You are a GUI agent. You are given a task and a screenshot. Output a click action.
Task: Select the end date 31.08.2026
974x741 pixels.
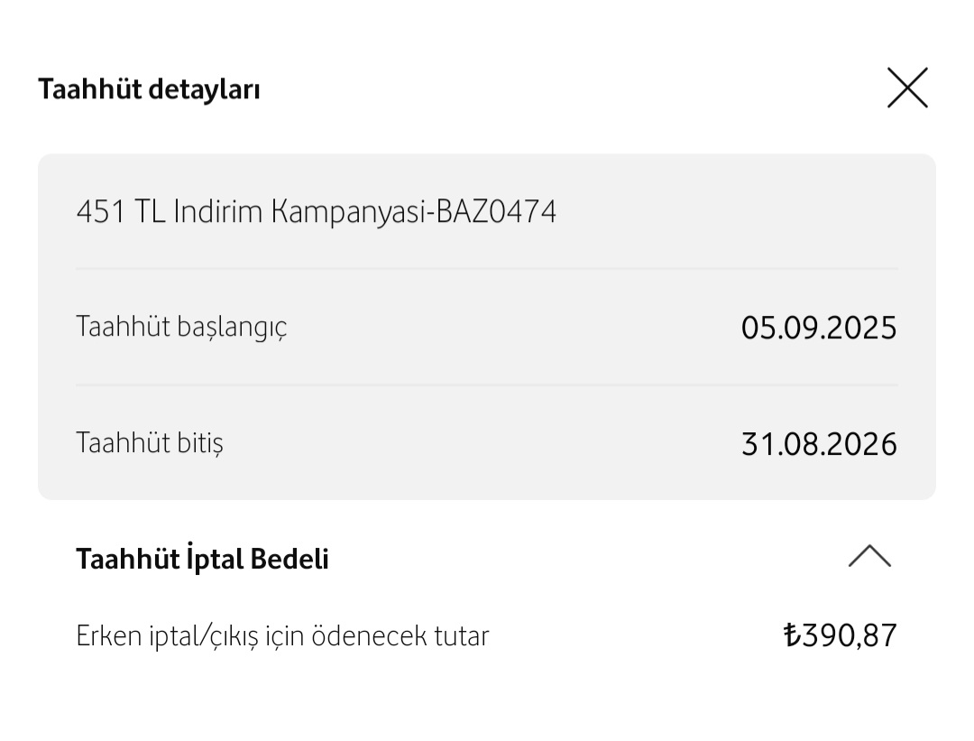(x=819, y=444)
